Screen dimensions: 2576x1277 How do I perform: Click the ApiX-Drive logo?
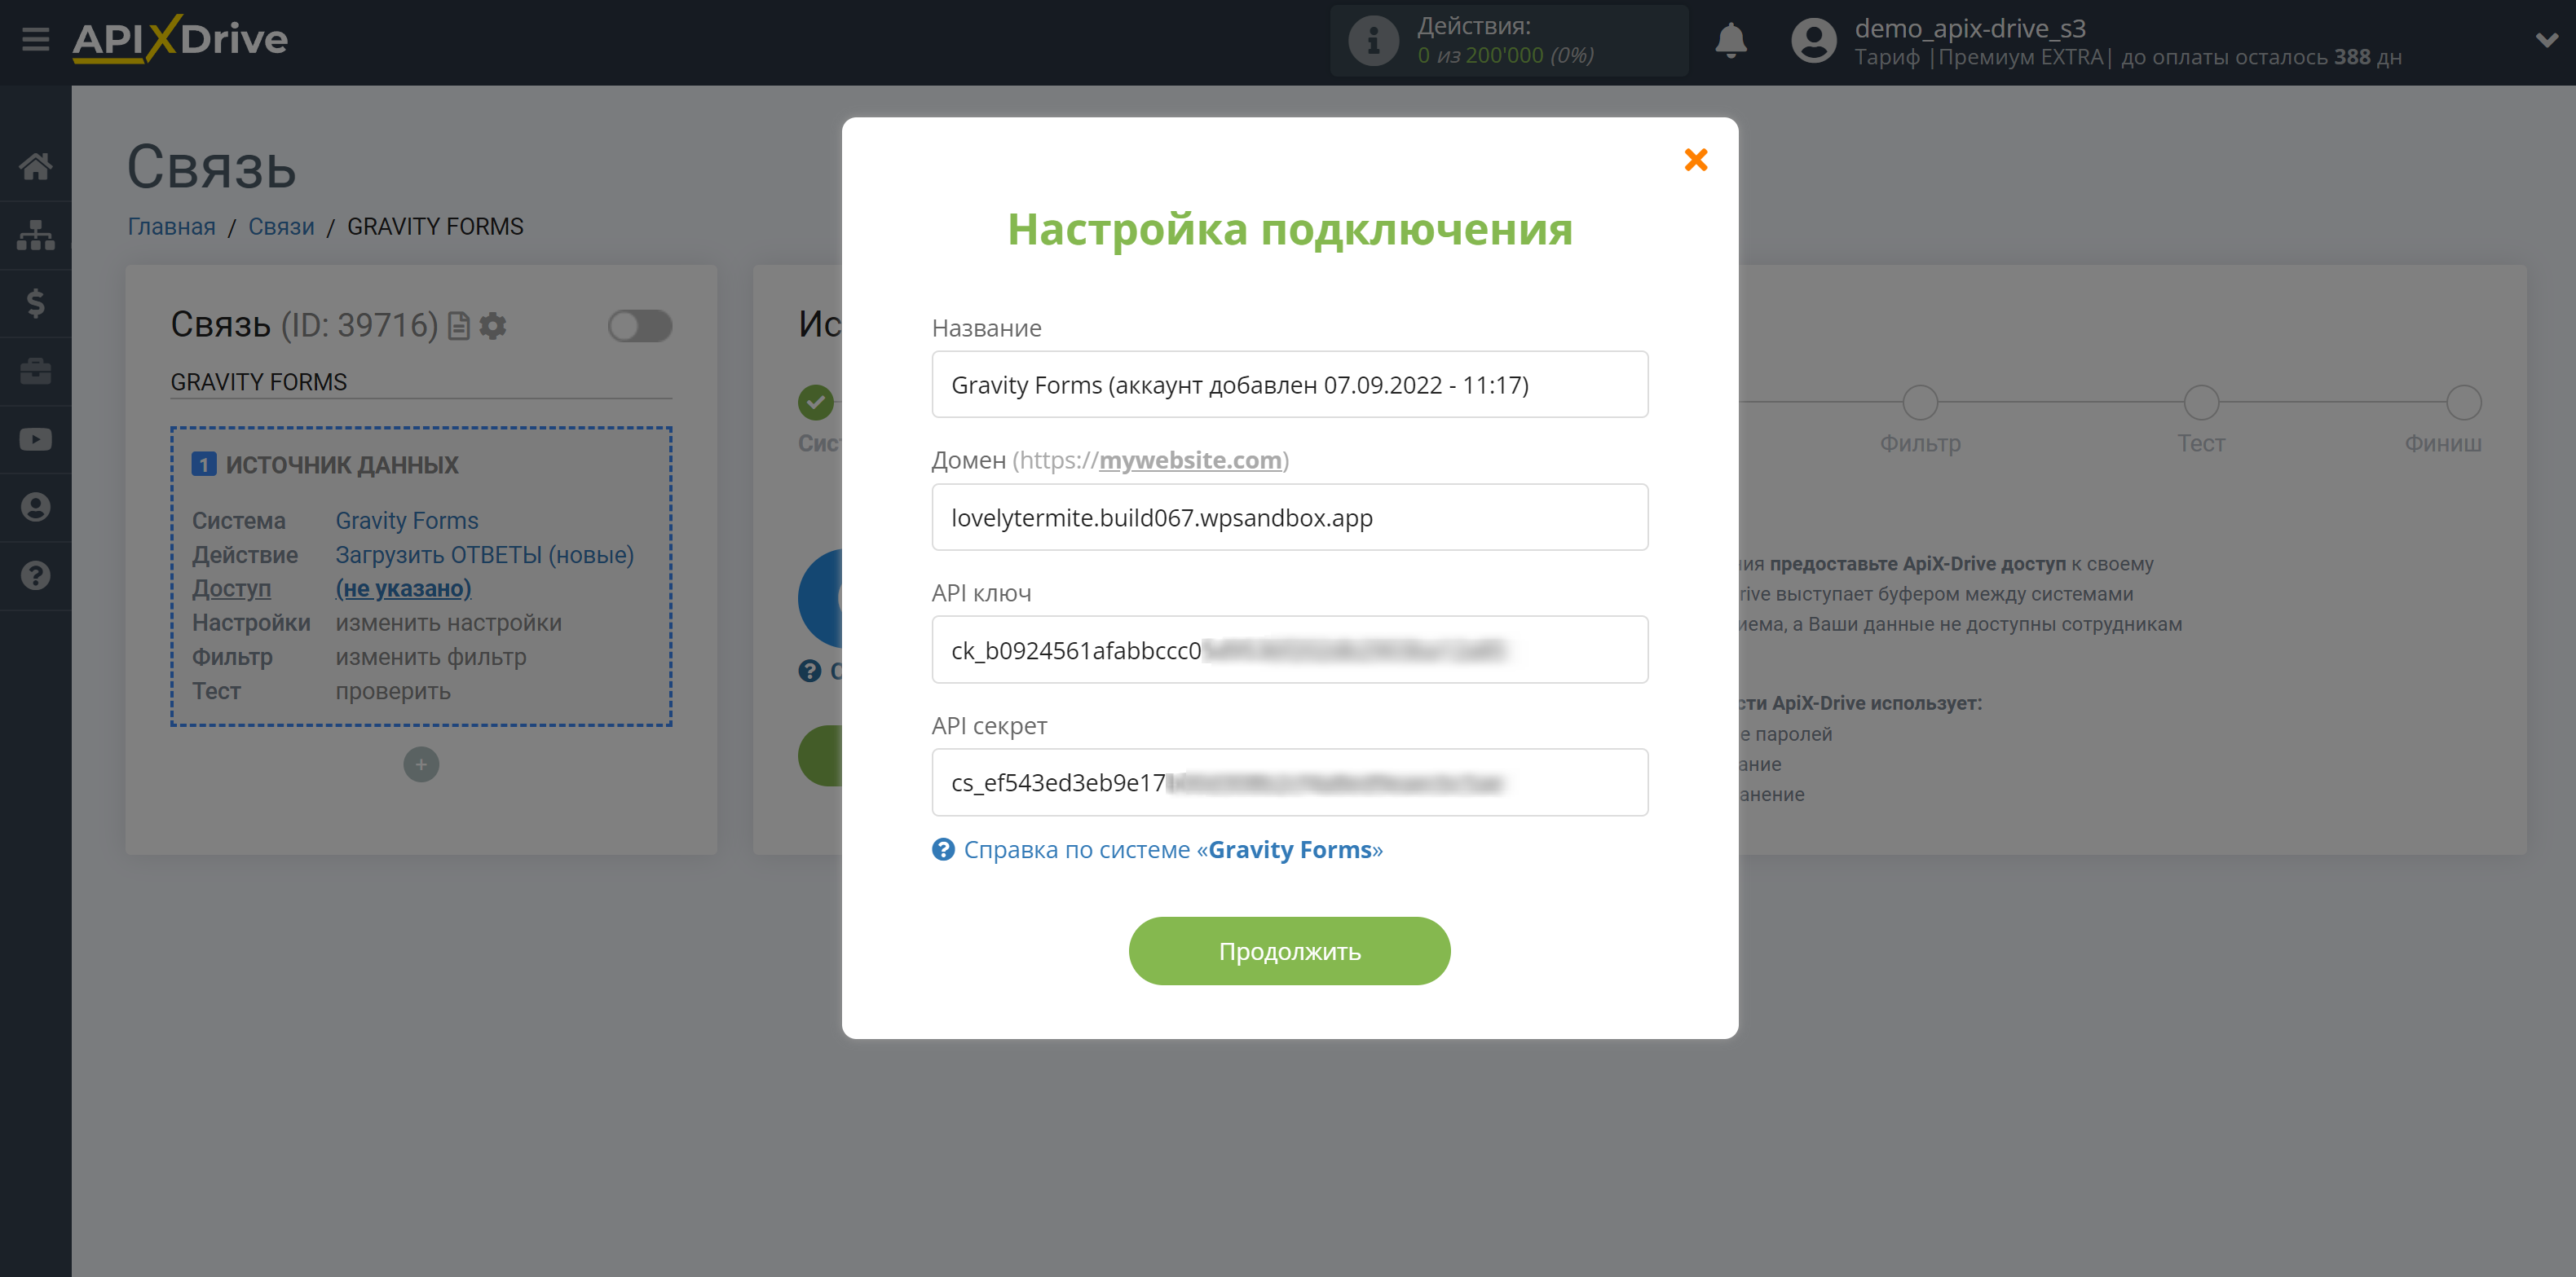pos(180,40)
